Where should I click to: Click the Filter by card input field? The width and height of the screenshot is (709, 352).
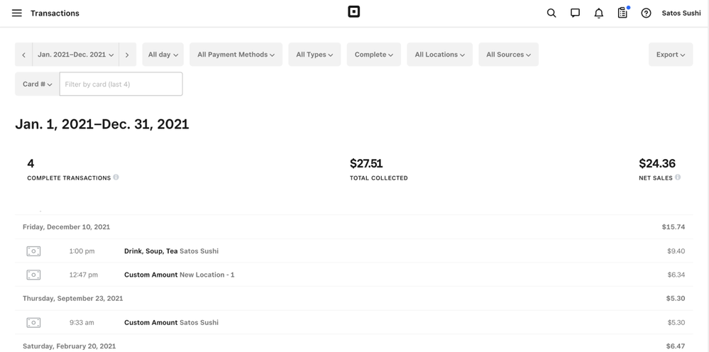[x=121, y=84]
